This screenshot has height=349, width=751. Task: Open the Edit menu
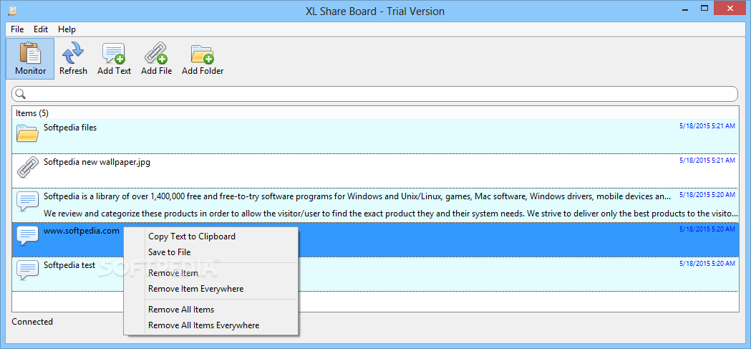point(41,29)
